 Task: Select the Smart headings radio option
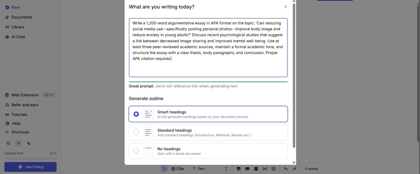[136, 114]
